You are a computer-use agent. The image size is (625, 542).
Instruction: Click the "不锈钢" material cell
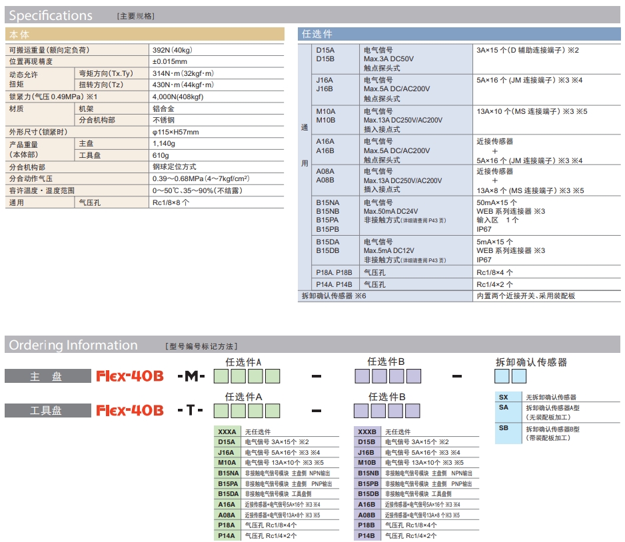[x=163, y=121]
